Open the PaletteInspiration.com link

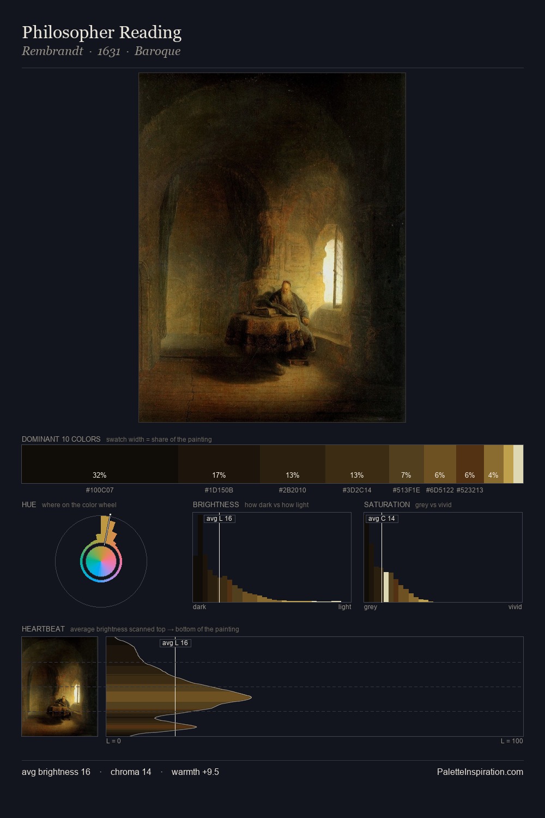point(480,772)
